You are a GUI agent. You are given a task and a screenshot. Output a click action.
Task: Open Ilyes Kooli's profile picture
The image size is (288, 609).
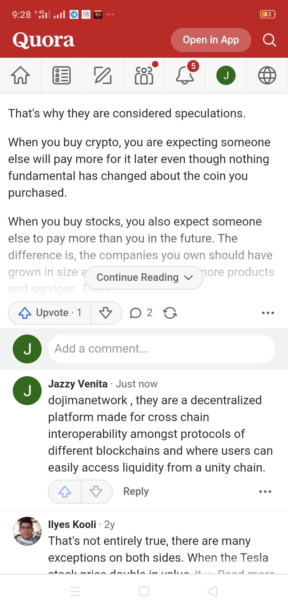coord(27,531)
